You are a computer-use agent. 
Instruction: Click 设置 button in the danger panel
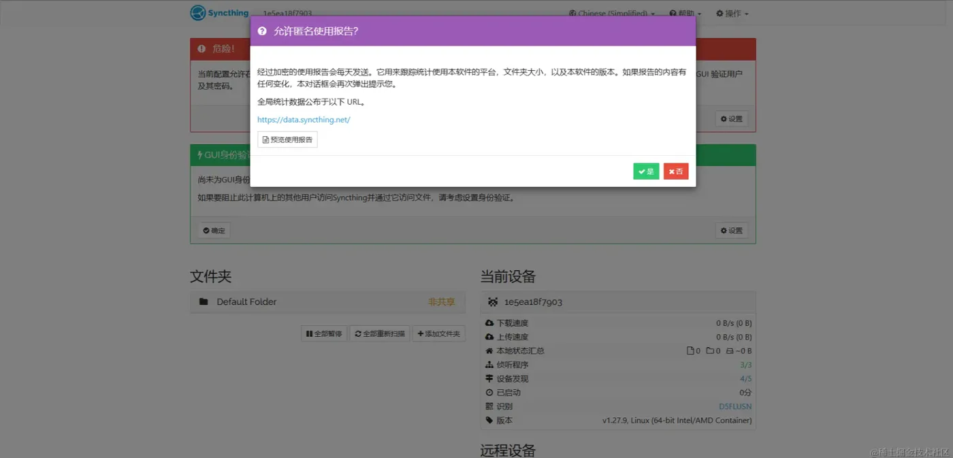coord(732,119)
